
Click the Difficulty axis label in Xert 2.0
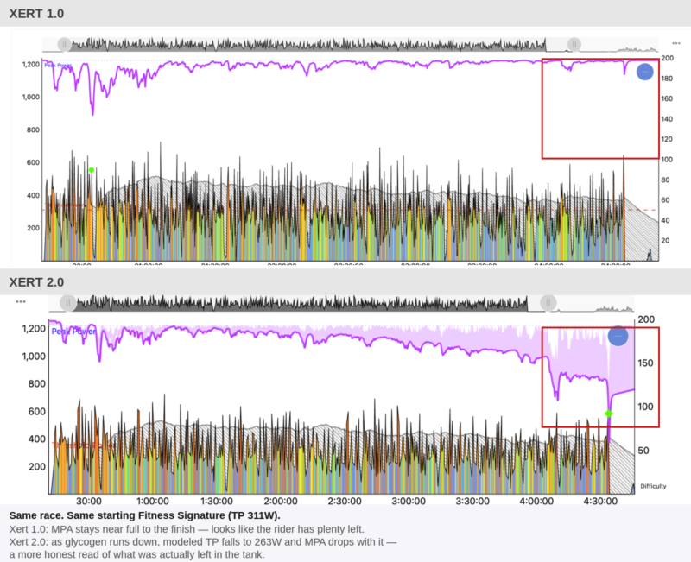[653, 486]
